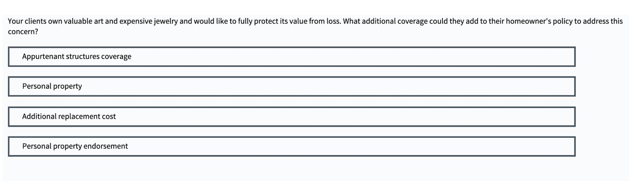
Task: Select the Appurtenant structures coverage answer
Action: 292,57
